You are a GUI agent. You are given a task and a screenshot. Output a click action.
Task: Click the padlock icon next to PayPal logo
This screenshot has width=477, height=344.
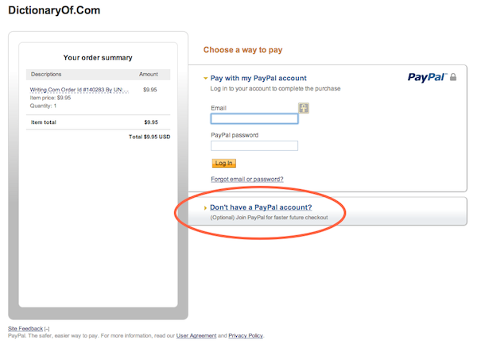pos(453,77)
